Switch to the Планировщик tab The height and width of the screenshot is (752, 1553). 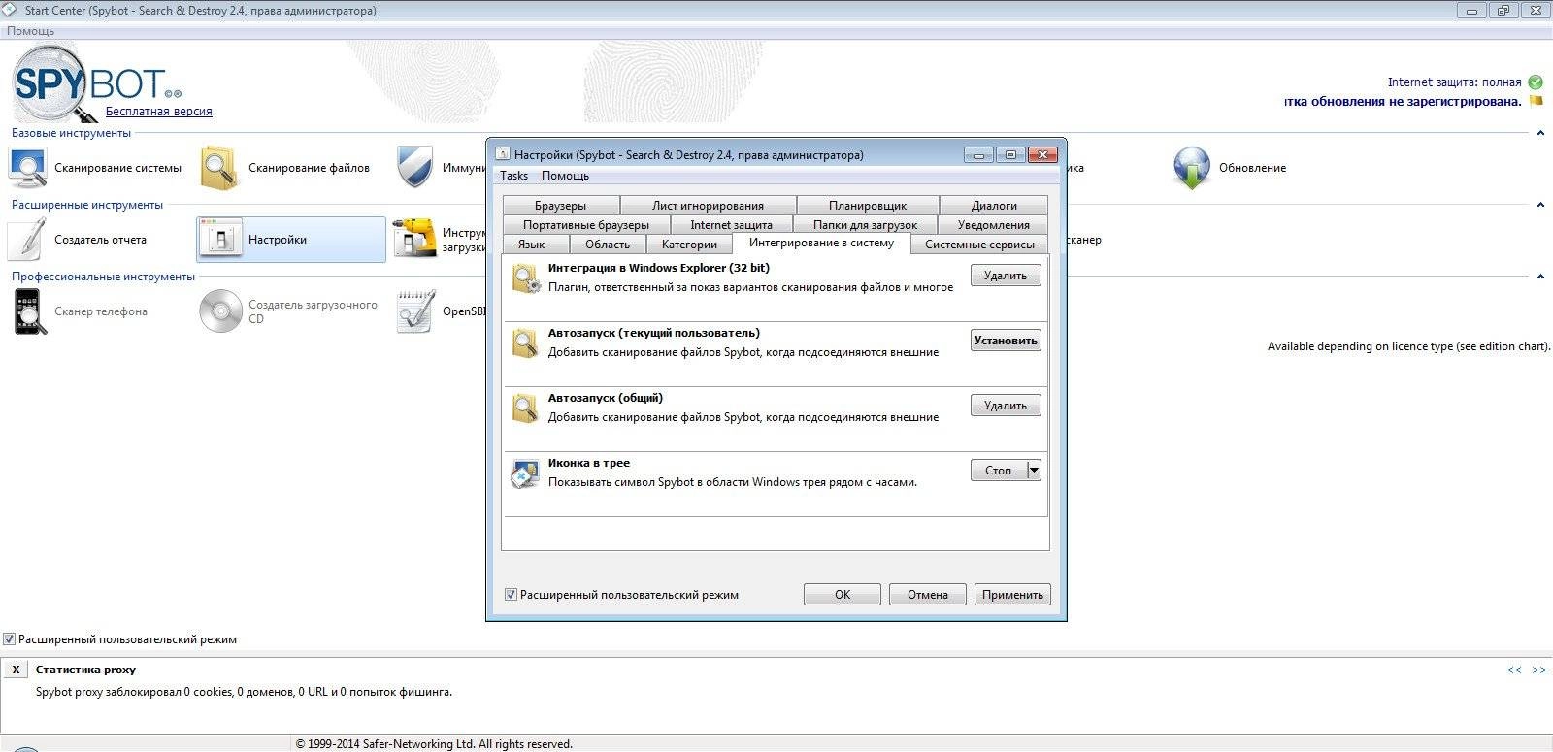pyautogui.click(x=868, y=206)
